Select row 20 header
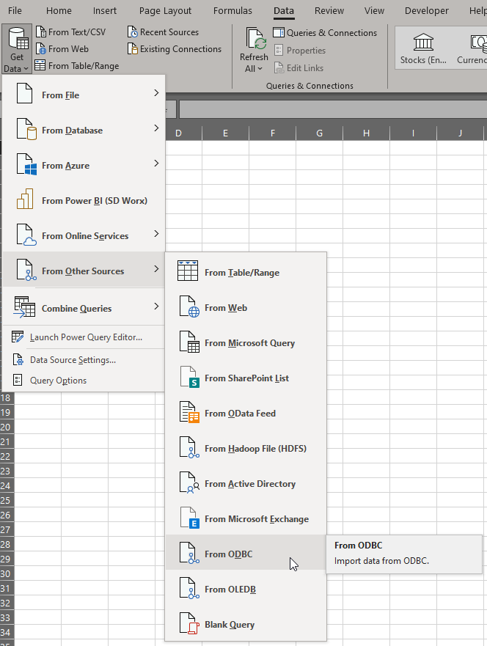This screenshot has width=487, height=646. point(6,427)
